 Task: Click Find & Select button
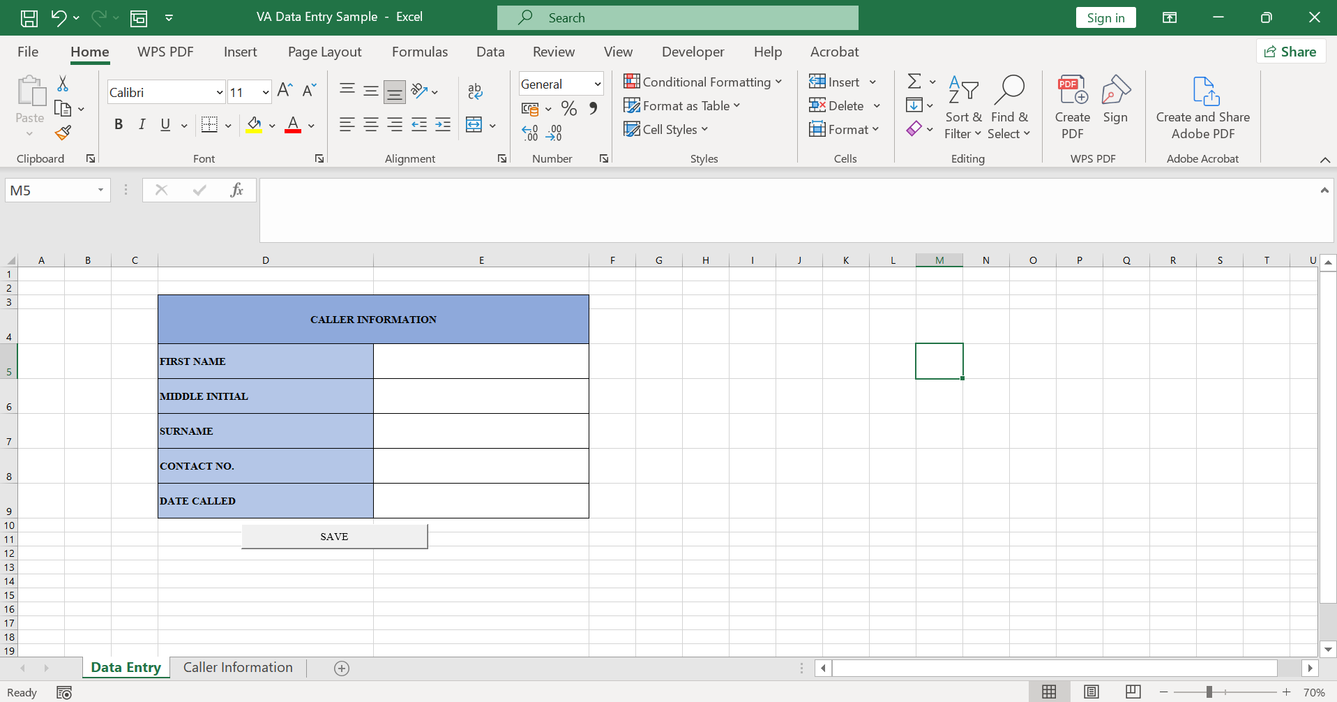(1009, 107)
